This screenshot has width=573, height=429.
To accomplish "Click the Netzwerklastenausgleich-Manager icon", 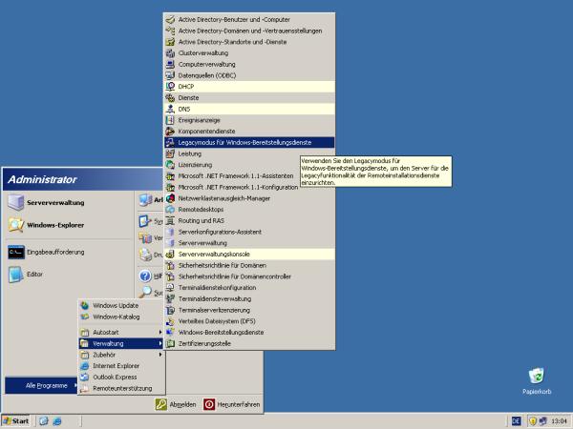I will [x=170, y=198].
